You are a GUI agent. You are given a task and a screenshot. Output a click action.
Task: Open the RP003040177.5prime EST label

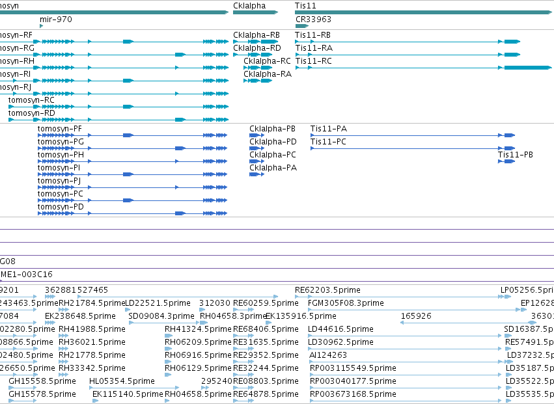click(x=353, y=381)
